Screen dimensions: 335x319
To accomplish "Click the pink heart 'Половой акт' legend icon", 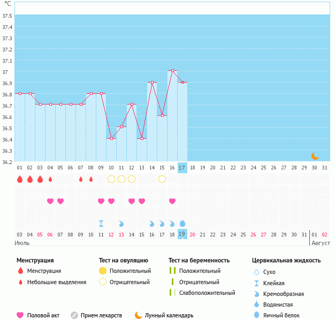I will [x=20, y=315].
